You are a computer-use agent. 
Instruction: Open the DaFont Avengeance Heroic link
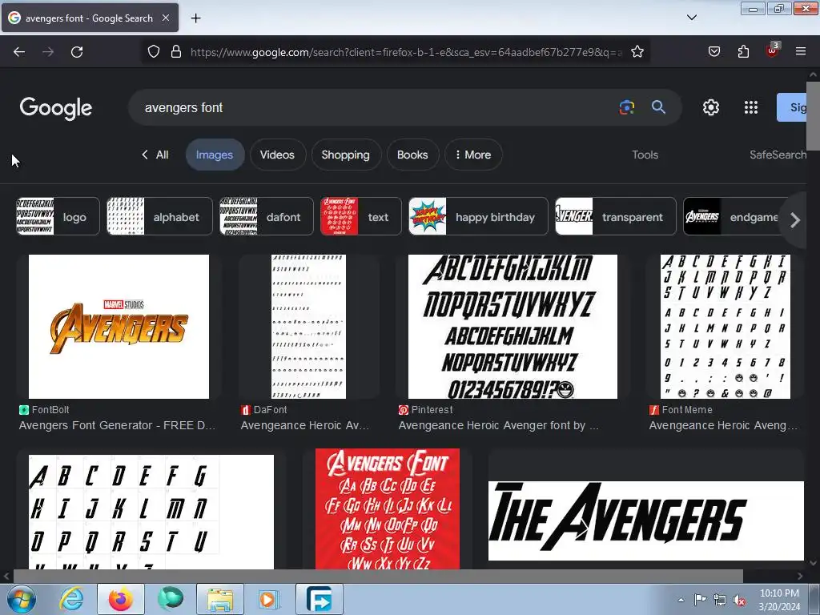[305, 426]
